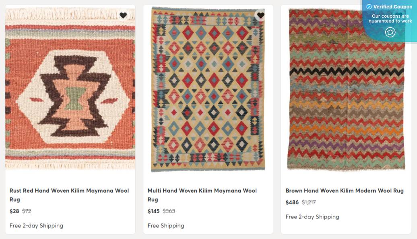Click the circular home logo in the coupon widget
417x239 pixels.
[390, 32]
